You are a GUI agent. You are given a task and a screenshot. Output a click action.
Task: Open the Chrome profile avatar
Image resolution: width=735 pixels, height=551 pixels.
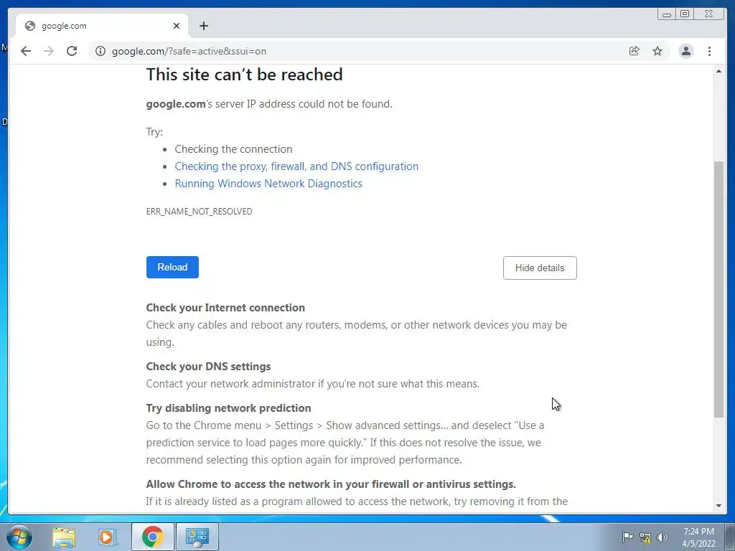tap(685, 51)
